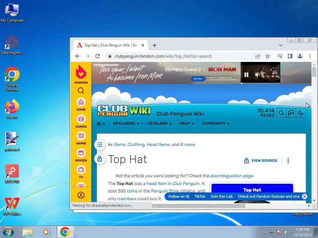Open the Windows Start menu
The image size is (318, 238).
pos(8,232)
